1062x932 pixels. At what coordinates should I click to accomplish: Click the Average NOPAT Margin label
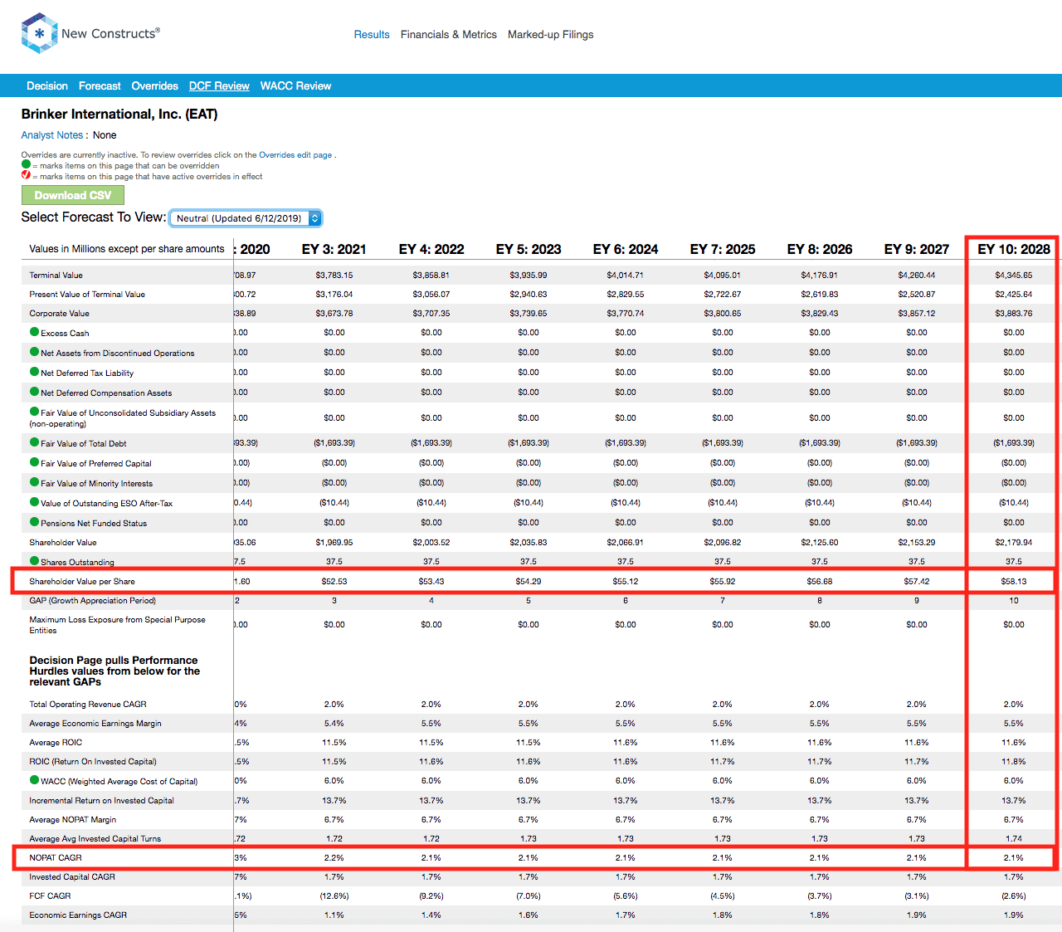click(73, 820)
